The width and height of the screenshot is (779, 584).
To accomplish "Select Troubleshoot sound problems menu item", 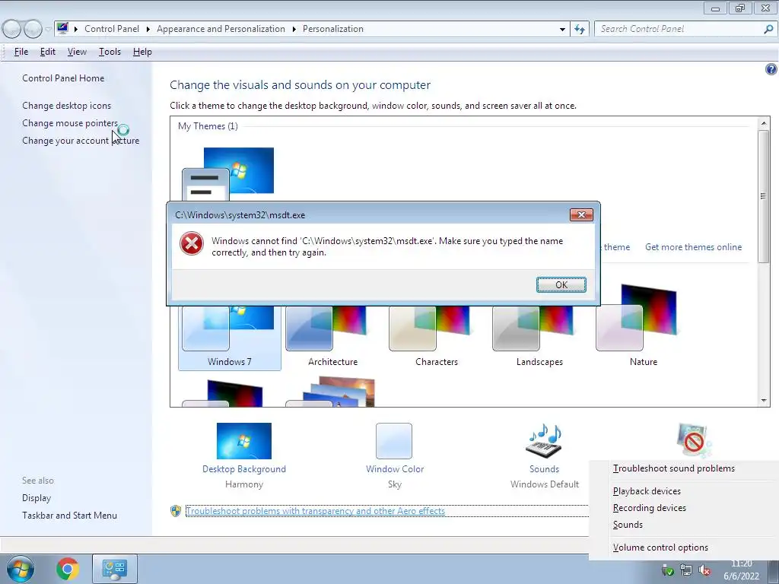I will pyautogui.click(x=674, y=468).
